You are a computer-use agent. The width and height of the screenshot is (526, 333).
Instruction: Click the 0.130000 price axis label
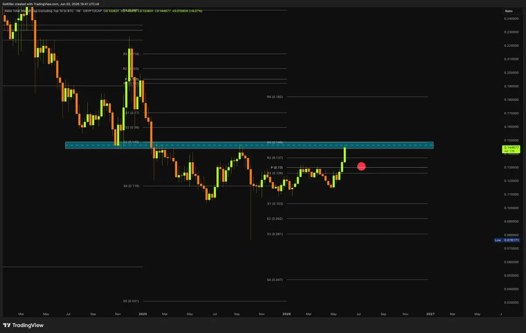click(511, 167)
